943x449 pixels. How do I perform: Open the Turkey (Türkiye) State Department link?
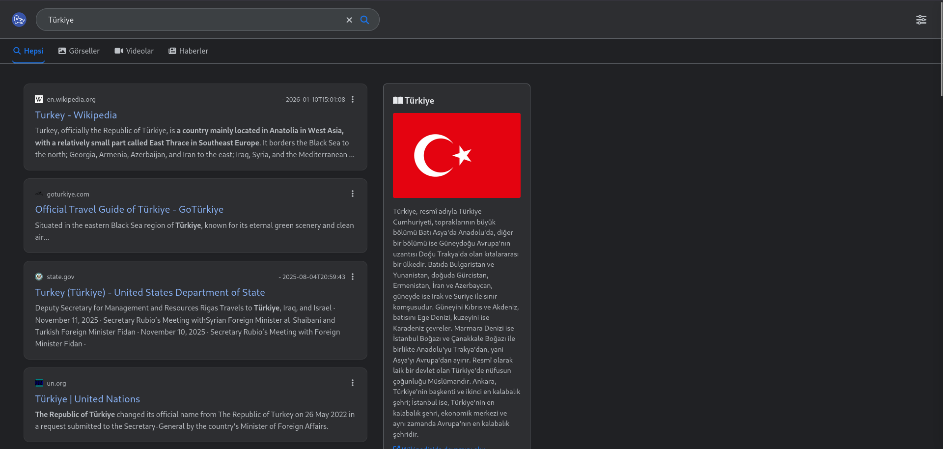(150, 293)
